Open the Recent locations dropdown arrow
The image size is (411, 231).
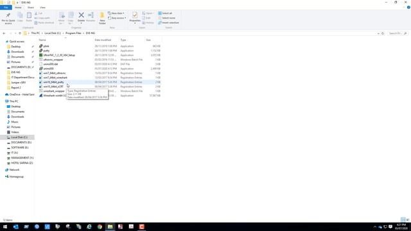coord(15,33)
